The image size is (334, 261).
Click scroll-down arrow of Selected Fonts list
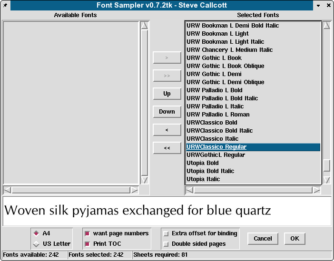326,180
